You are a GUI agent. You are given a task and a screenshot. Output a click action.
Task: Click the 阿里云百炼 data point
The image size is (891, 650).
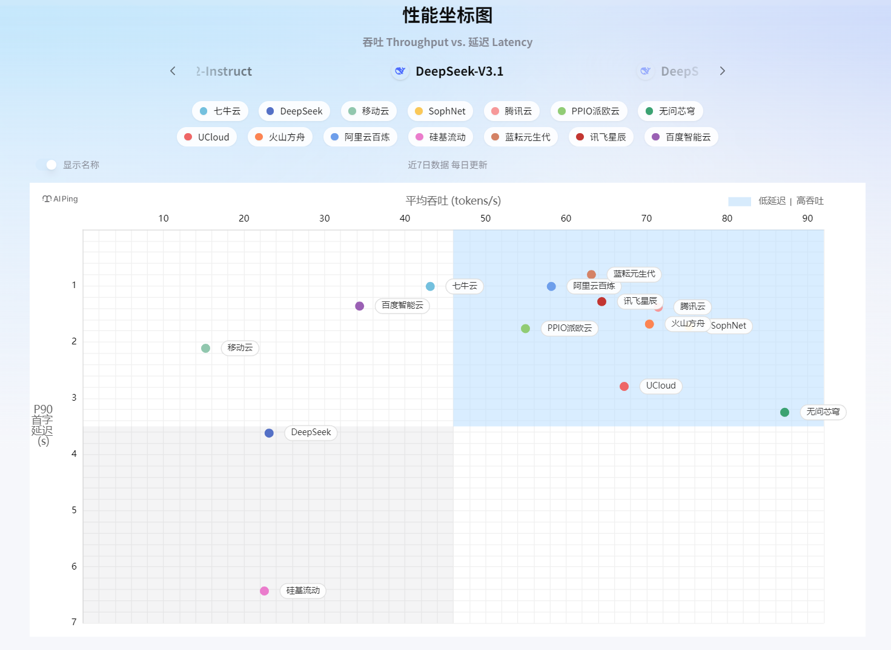pos(551,286)
